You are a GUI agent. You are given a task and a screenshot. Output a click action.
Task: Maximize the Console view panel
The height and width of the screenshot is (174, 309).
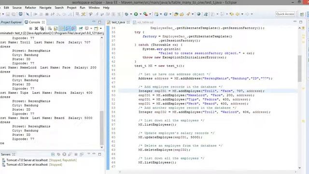point(99,22)
